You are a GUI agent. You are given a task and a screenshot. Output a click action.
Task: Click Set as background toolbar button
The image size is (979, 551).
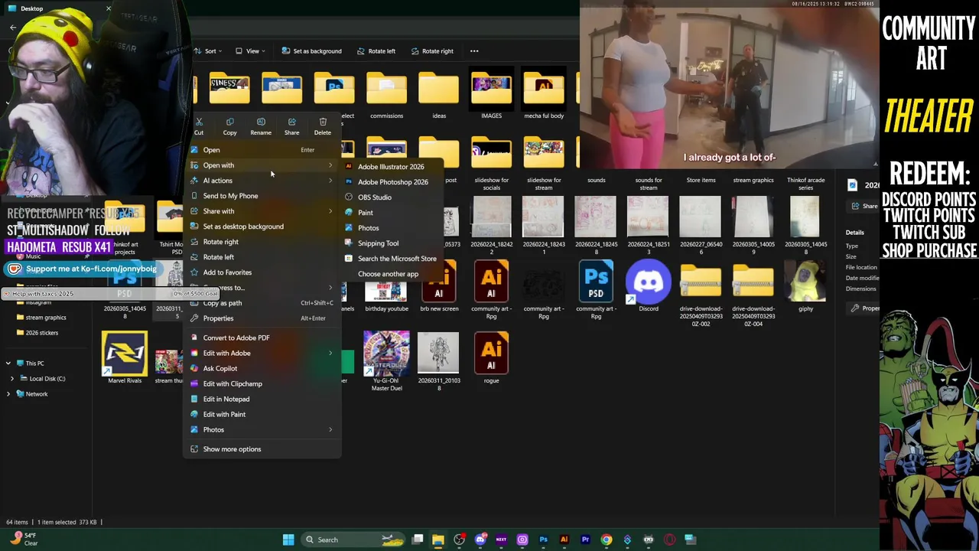(x=311, y=51)
